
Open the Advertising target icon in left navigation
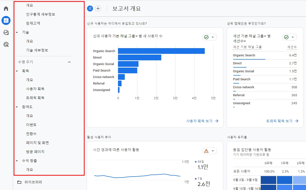tap(6, 44)
